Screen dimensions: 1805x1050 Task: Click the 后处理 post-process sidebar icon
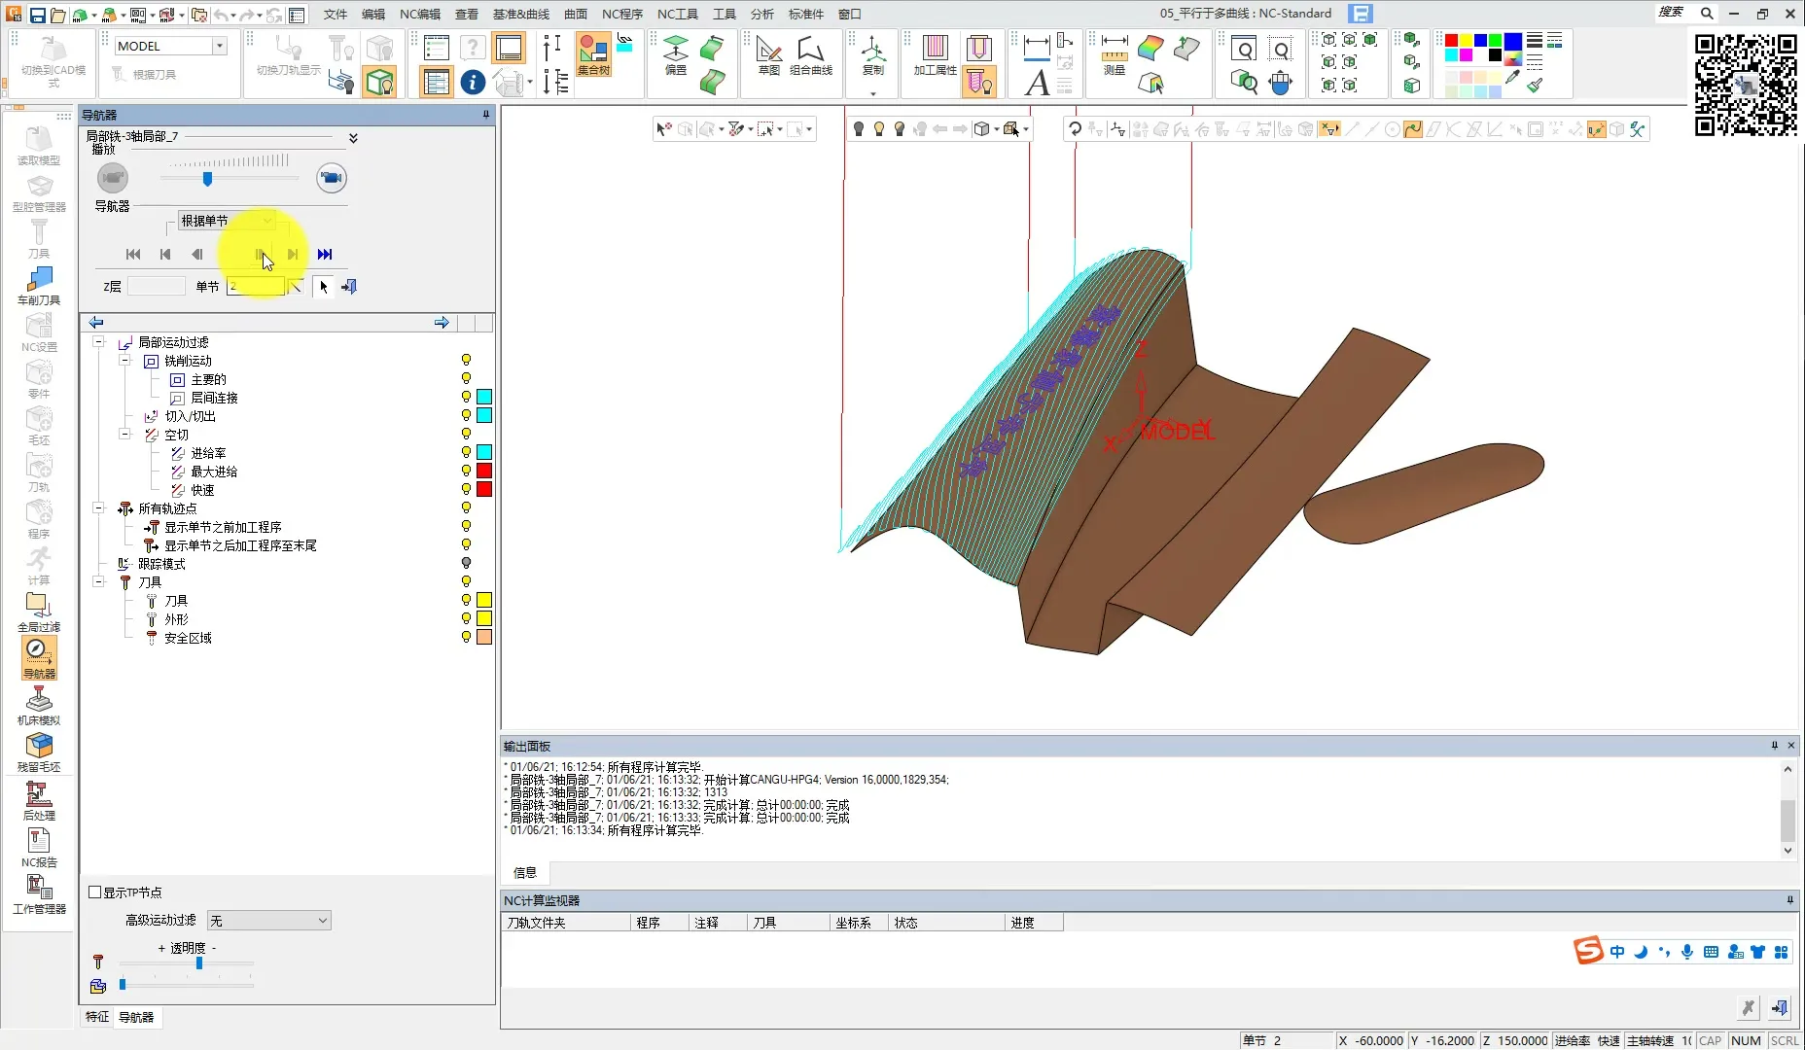click(39, 800)
